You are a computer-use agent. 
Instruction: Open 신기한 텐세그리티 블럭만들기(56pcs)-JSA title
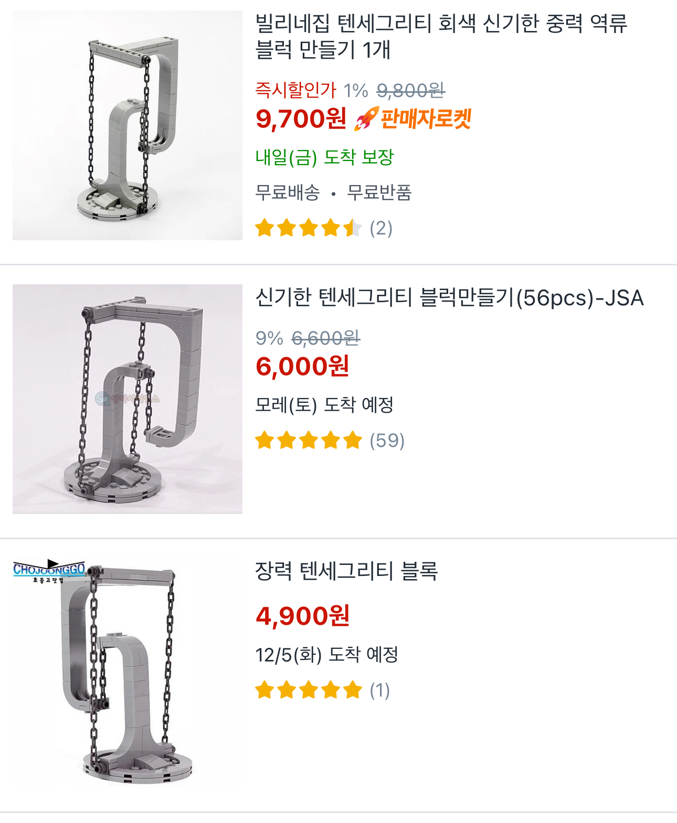pyautogui.click(x=449, y=297)
